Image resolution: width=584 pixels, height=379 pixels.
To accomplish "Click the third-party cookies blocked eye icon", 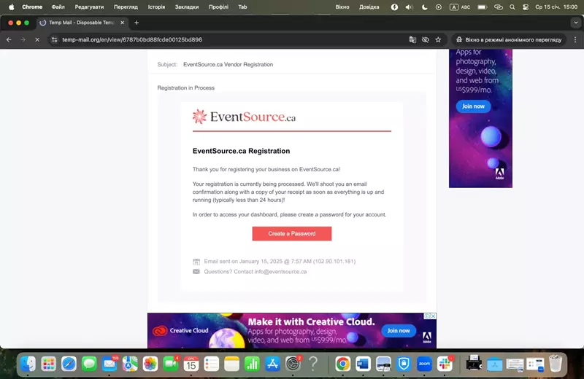I will coord(425,39).
